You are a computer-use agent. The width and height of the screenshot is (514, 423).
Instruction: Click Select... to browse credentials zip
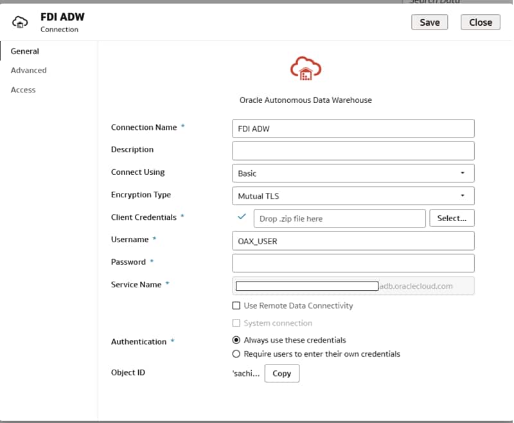[x=452, y=218]
